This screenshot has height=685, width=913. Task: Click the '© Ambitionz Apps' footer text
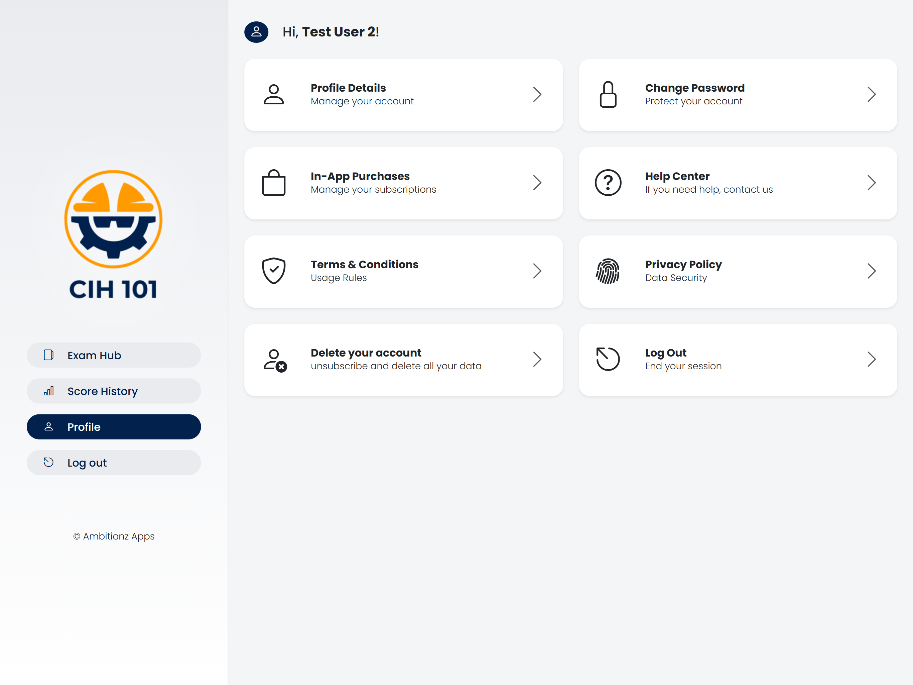click(114, 536)
